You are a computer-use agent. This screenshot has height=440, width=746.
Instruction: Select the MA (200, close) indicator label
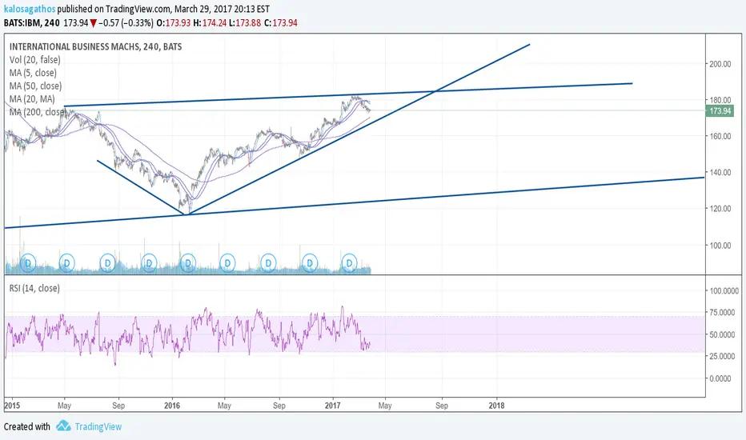click(38, 112)
